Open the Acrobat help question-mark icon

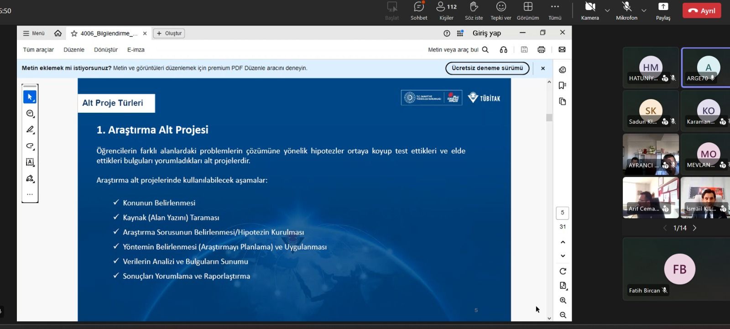447,33
